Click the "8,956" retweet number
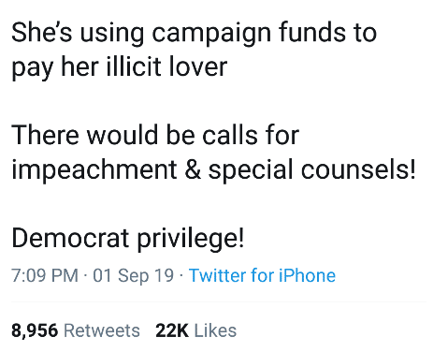This screenshot has height=352, width=433. pos(35,330)
